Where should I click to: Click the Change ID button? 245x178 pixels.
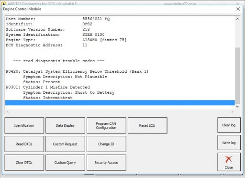[106, 144]
